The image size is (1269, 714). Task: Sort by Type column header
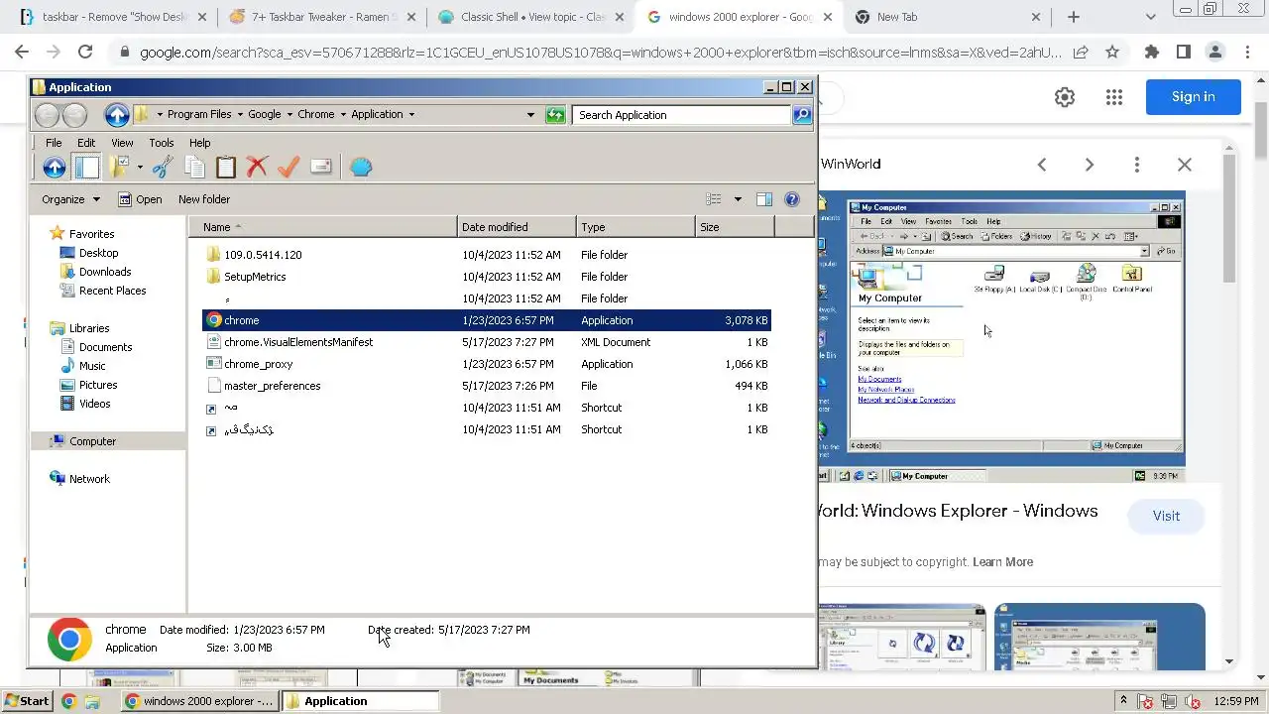click(635, 227)
